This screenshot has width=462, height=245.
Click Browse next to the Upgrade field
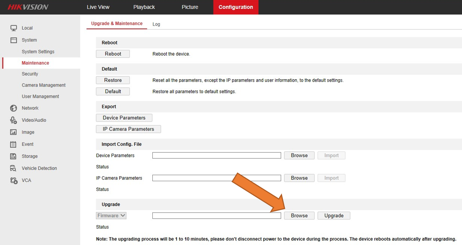point(299,215)
